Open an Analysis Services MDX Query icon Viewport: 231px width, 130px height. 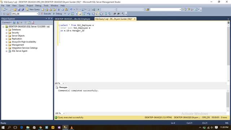[47, 10]
